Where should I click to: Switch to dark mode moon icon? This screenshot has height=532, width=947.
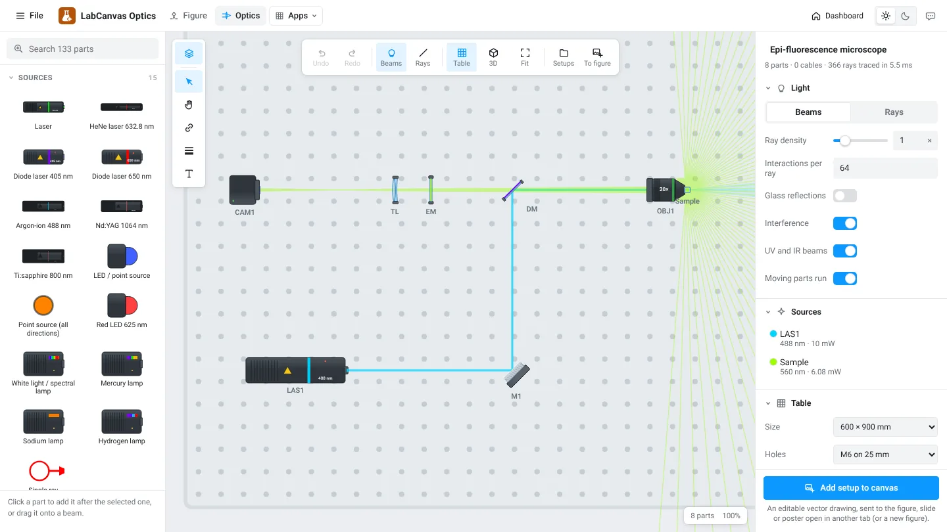[x=906, y=16]
